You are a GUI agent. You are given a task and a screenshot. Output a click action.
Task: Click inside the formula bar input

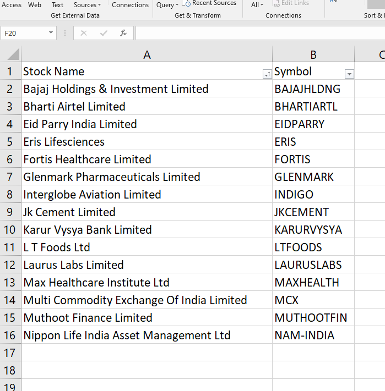pos(259,33)
